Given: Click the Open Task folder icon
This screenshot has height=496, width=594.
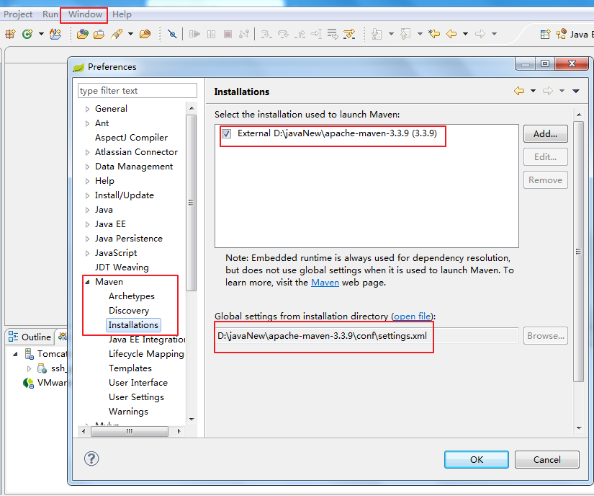Looking at the screenshot, I should click(99, 34).
